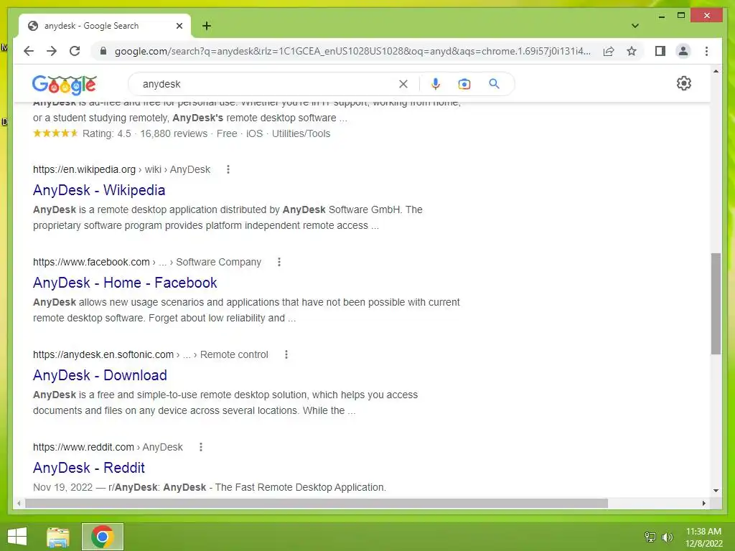Click the anydesk.en.softonic.com URL breadcrumb

pyautogui.click(x=151, y=354)
